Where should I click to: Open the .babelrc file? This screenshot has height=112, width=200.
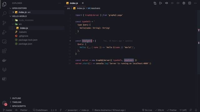(23, 32)
